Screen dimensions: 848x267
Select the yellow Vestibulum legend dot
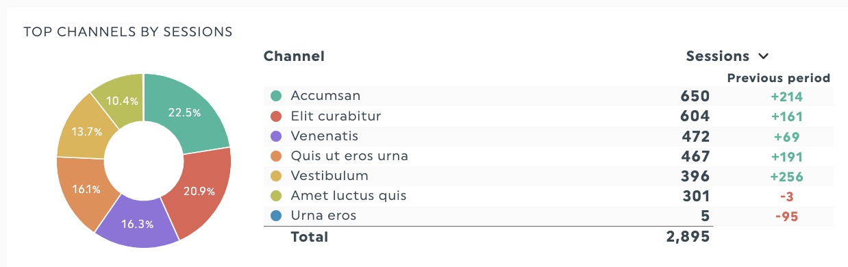(x=276, y=176)
